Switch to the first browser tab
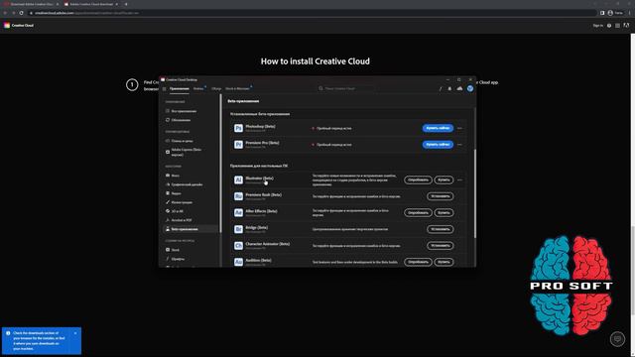The height and width of the screenshot is (357, 635). coord(32,4)
